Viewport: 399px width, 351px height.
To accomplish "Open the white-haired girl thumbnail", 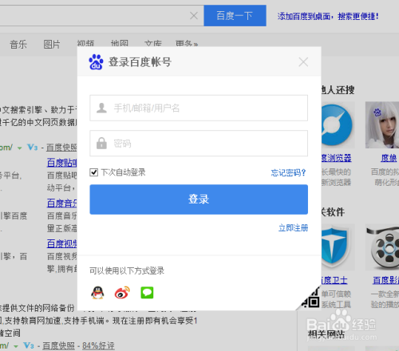I will tap(382, 125).
